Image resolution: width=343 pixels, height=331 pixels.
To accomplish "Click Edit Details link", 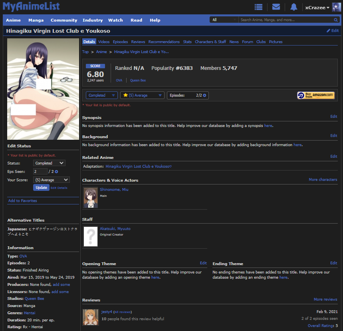I will [x=59, y=188].
